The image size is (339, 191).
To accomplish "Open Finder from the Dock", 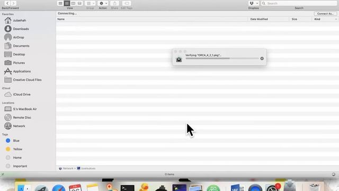I will pyautogui.click(x=24, y=187).
